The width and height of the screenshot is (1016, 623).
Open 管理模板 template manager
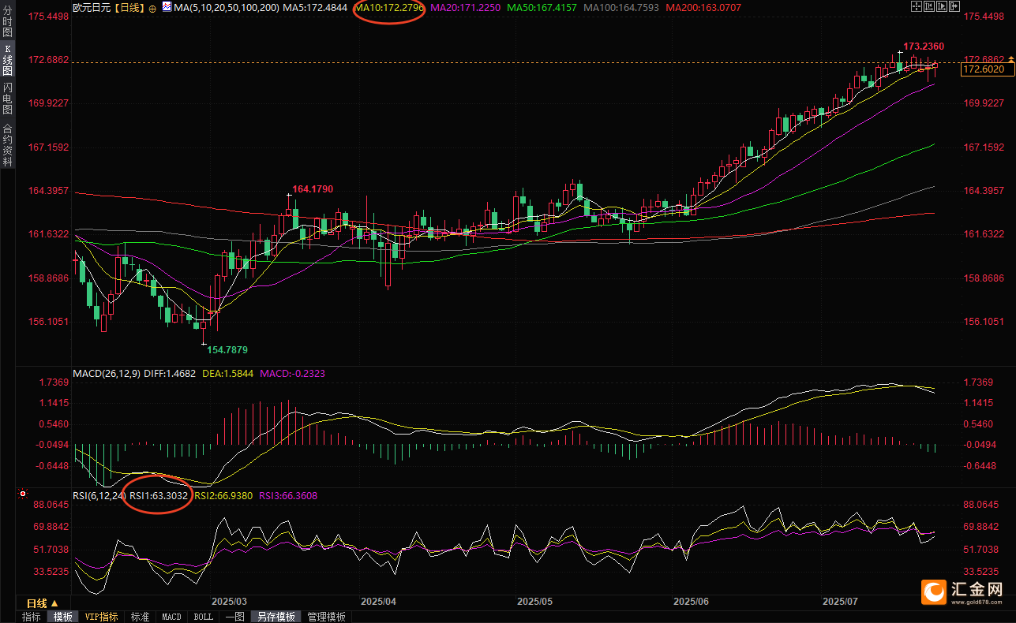tap(326, 617)
